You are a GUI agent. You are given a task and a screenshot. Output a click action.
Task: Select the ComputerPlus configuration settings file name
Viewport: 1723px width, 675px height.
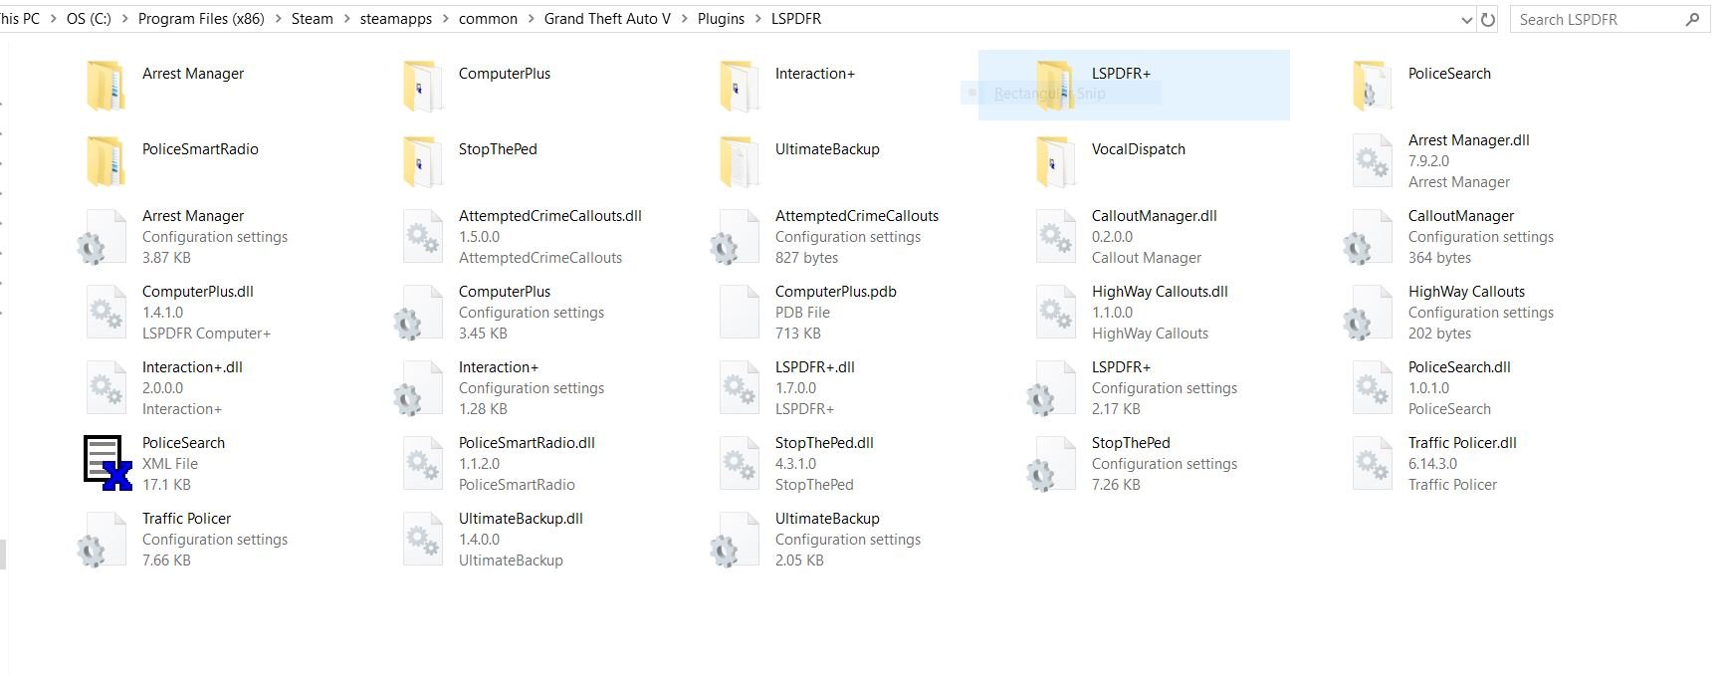click(505, 292)
